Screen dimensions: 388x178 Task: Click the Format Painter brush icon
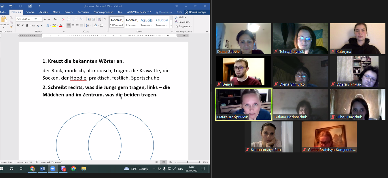click(x=11, y=26)
